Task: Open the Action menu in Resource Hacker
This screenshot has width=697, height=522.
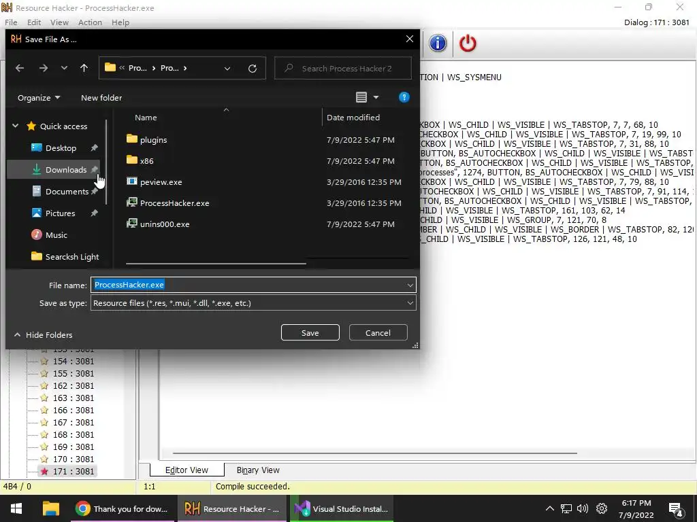Action: tap(90, 22)
